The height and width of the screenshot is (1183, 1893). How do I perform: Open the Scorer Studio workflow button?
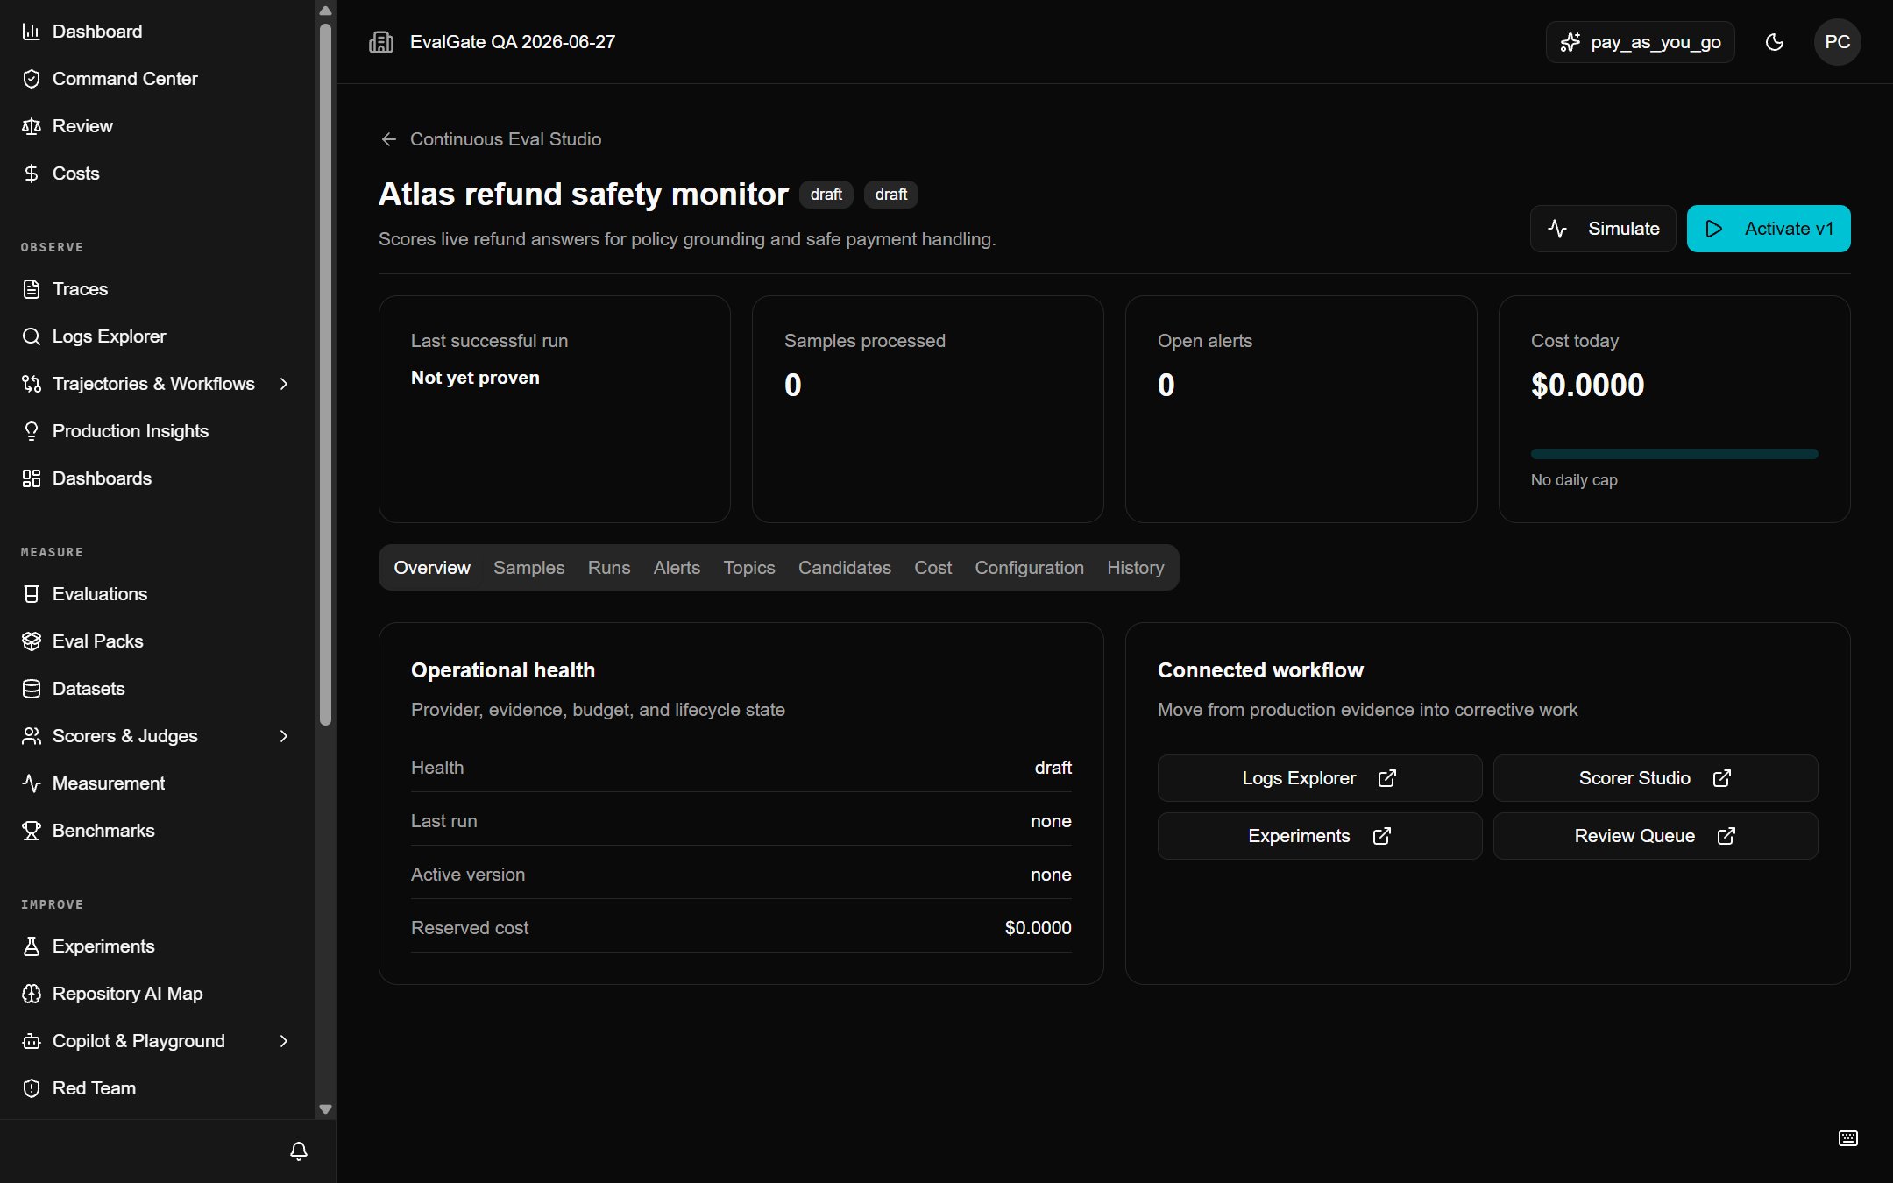click(x=1655, y=778)
